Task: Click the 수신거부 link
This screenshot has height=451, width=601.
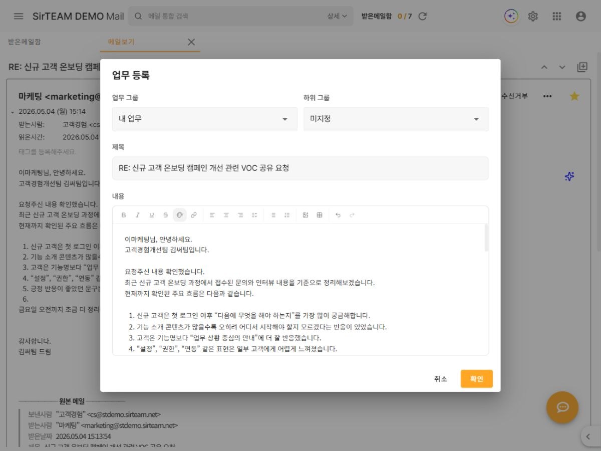Action: (x=514, y=96)
